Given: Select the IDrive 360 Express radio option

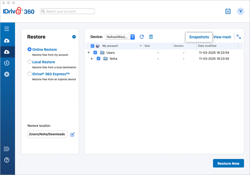Looking at the screenshot, I should [x=29, y=74].
